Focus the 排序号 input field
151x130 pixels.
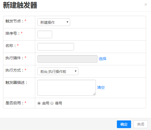(45, 34)
